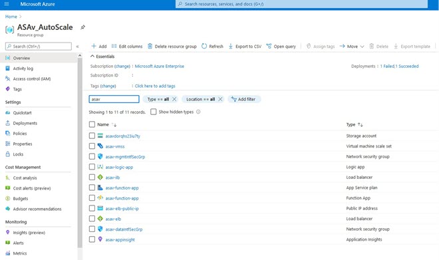Open Activity log in the sidebar
This screenshot has height=260, width=439.
point(23,68)
